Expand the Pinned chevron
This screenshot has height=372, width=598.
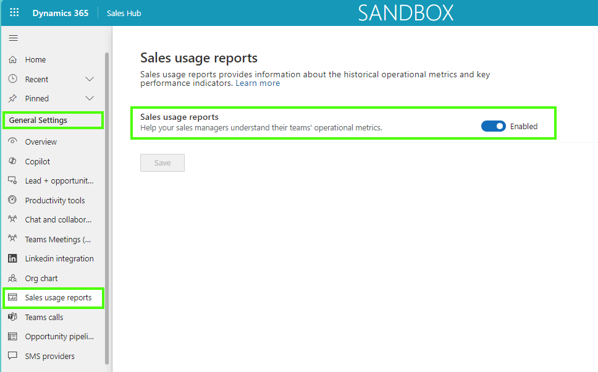90,98
